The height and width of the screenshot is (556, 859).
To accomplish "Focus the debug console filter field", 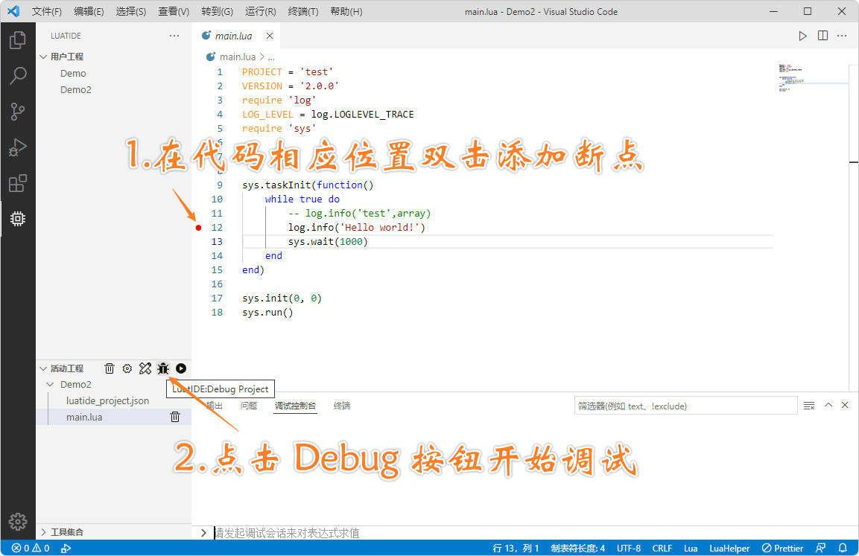I will coord(685,406).
